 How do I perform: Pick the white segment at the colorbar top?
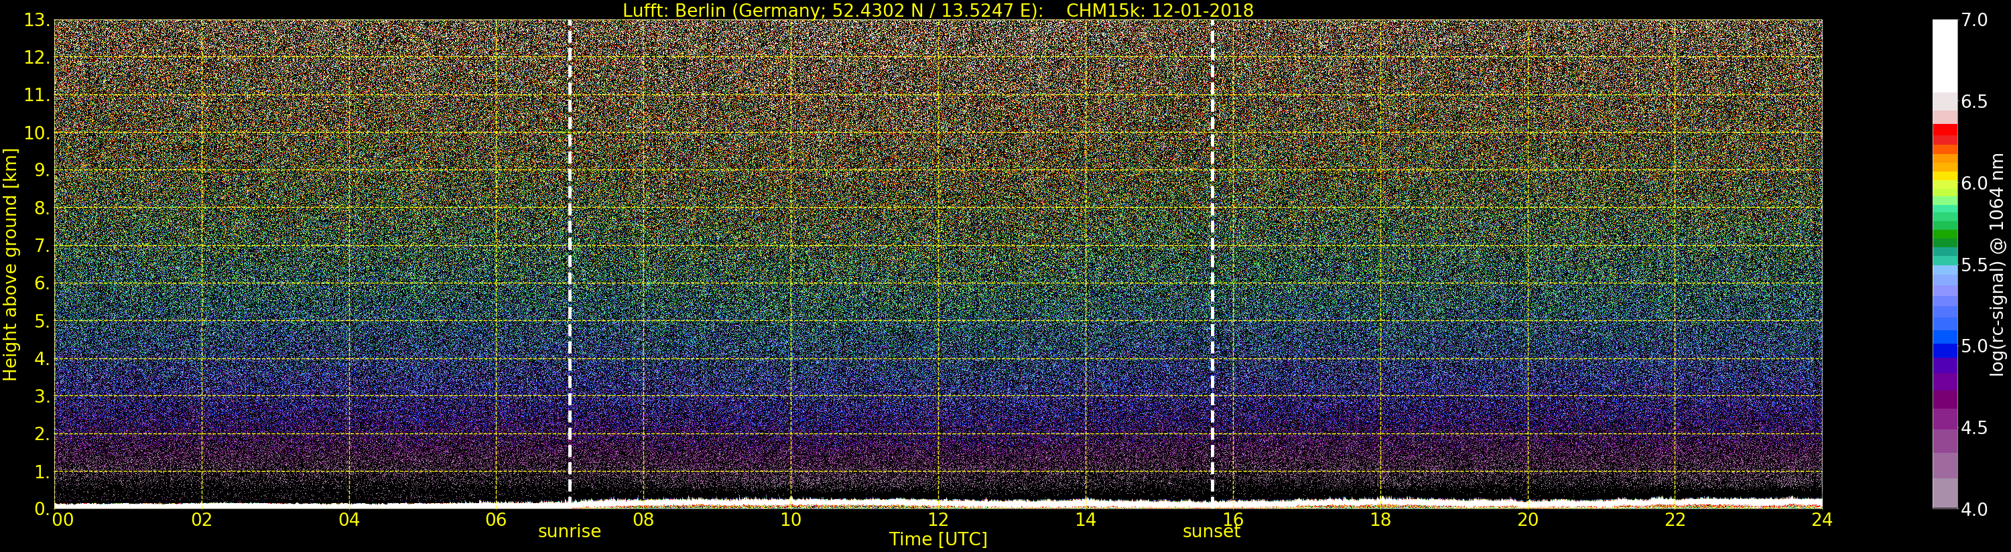1945,55
